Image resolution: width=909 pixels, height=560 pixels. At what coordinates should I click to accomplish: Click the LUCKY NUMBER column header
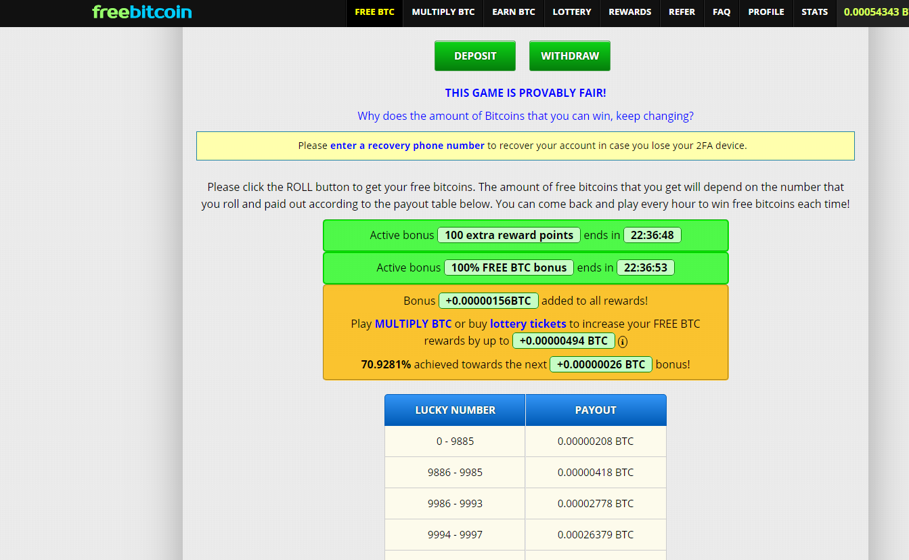[455, 410]
